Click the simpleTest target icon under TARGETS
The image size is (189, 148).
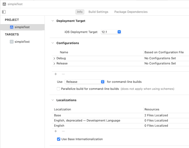[x=12, y=42]
